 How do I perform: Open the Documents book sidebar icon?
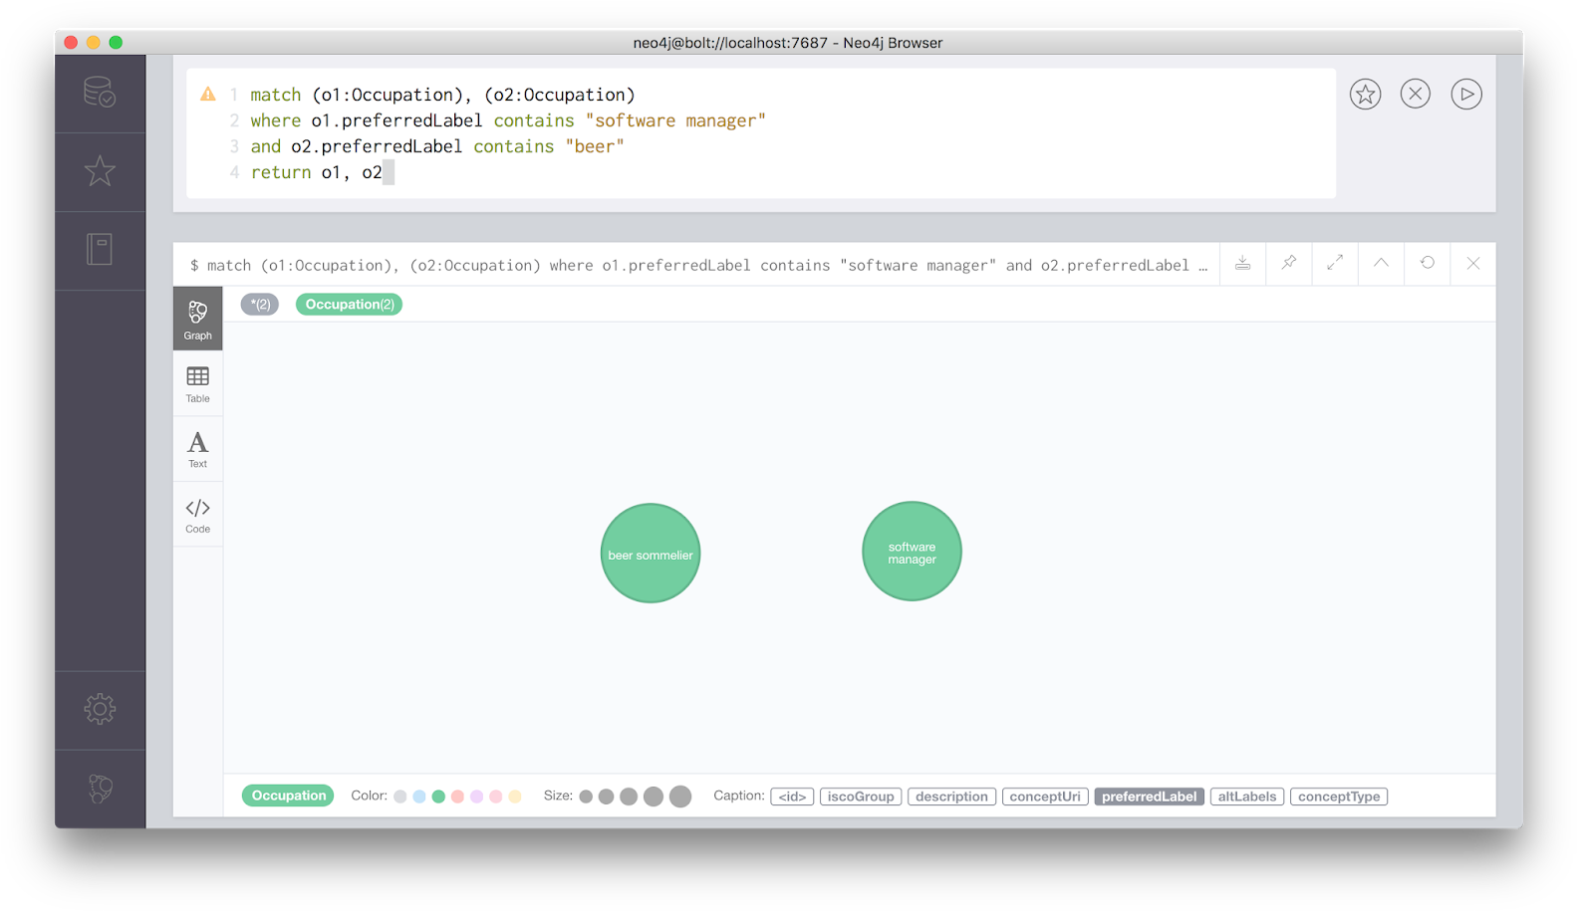coord(100,249)
